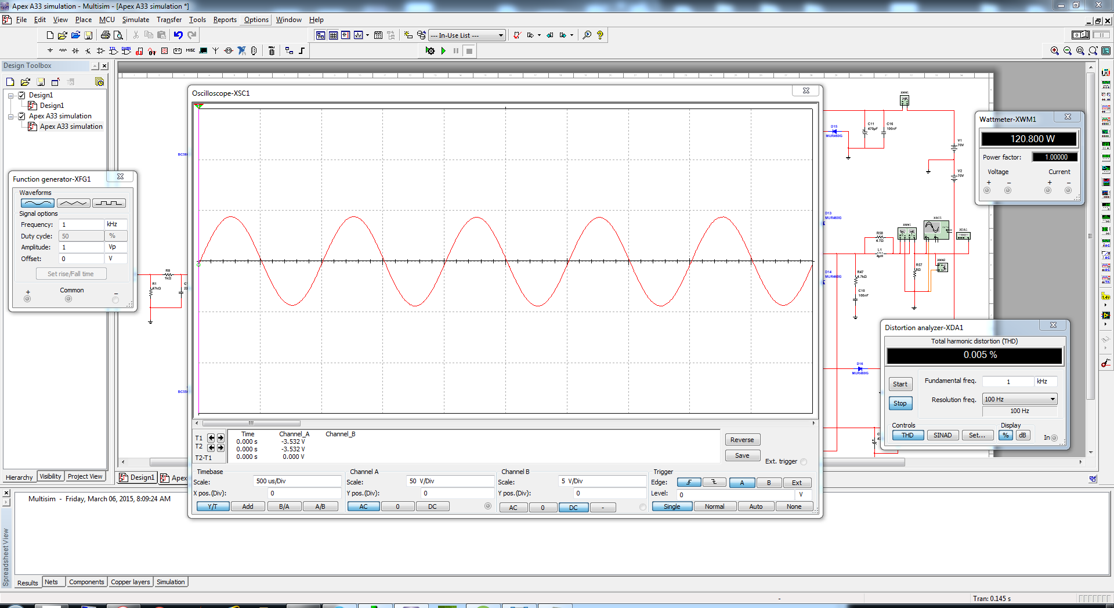Click the New design icon

(50, 35)
